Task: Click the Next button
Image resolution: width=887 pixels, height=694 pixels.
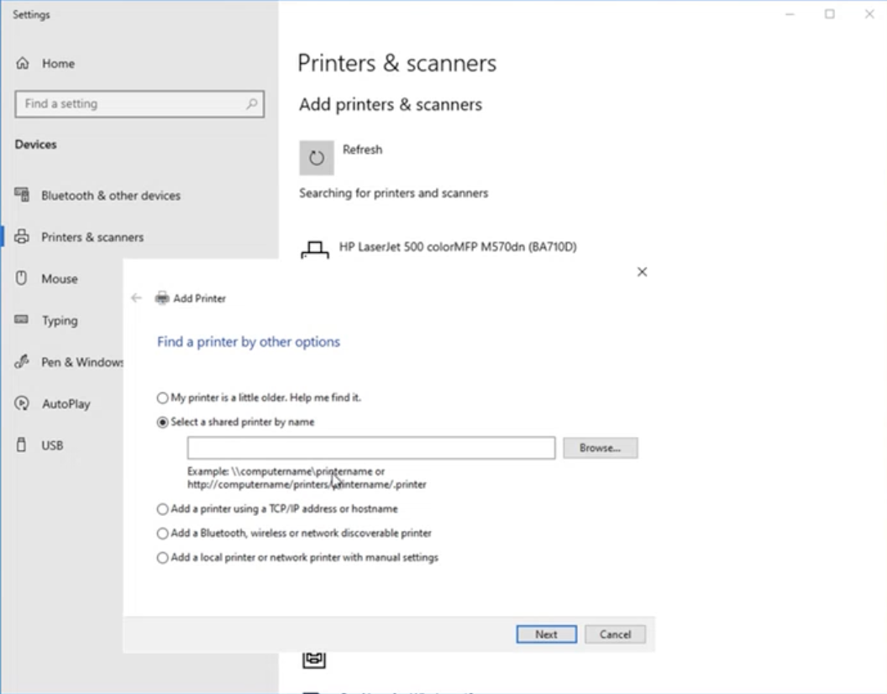Action: 546,634
